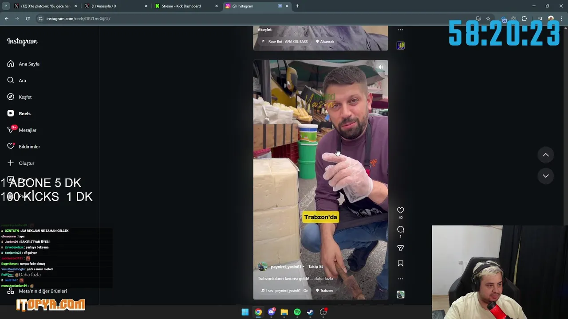Open more options for the upper reel

tap(400, 30)
